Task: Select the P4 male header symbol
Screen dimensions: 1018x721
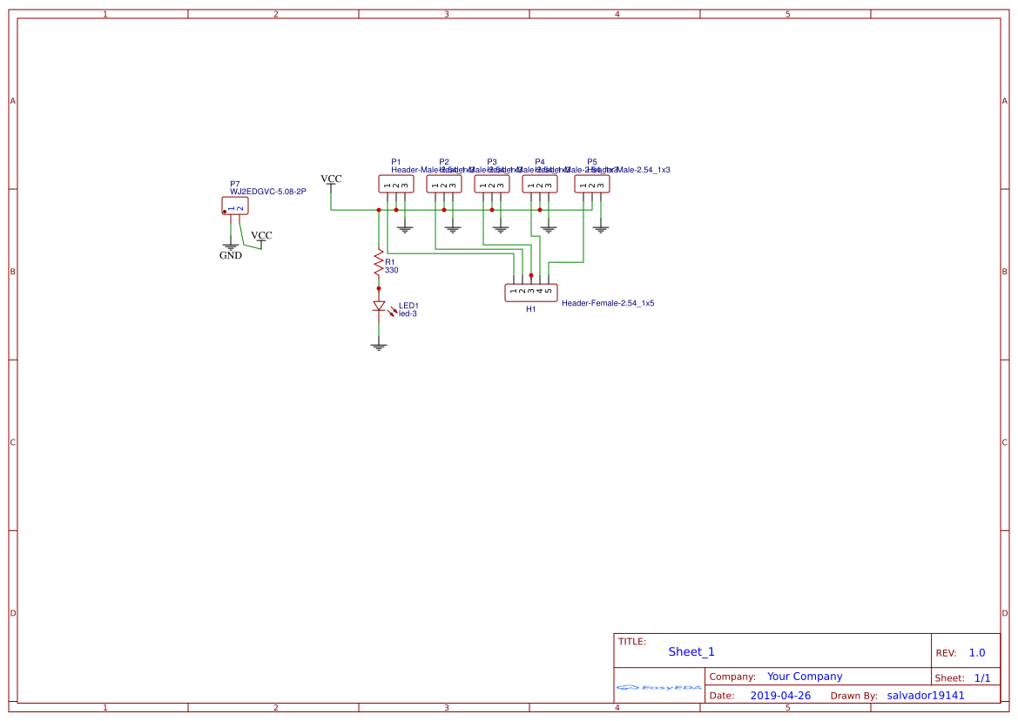Action: (540, 185)
